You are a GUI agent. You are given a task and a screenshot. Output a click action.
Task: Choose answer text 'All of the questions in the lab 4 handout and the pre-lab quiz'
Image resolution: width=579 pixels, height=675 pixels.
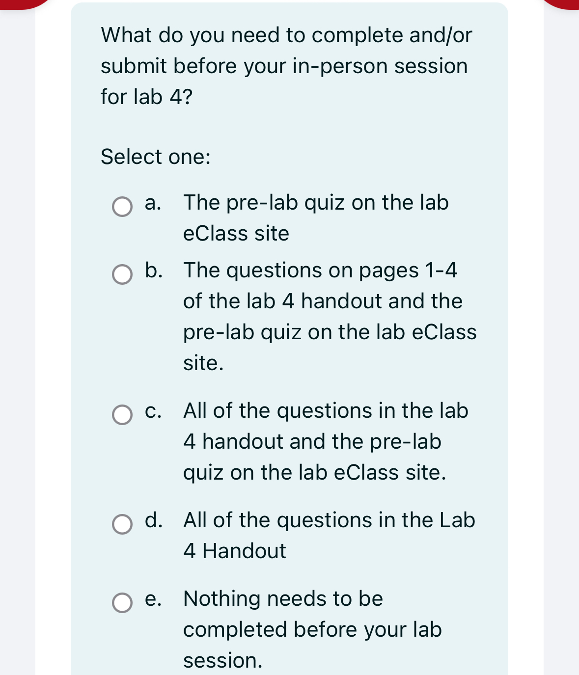click(x=326, y=441)
